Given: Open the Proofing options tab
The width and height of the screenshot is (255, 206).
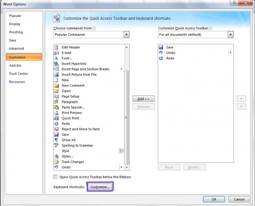Looking at the screenshot, I should tap(16, 32).
